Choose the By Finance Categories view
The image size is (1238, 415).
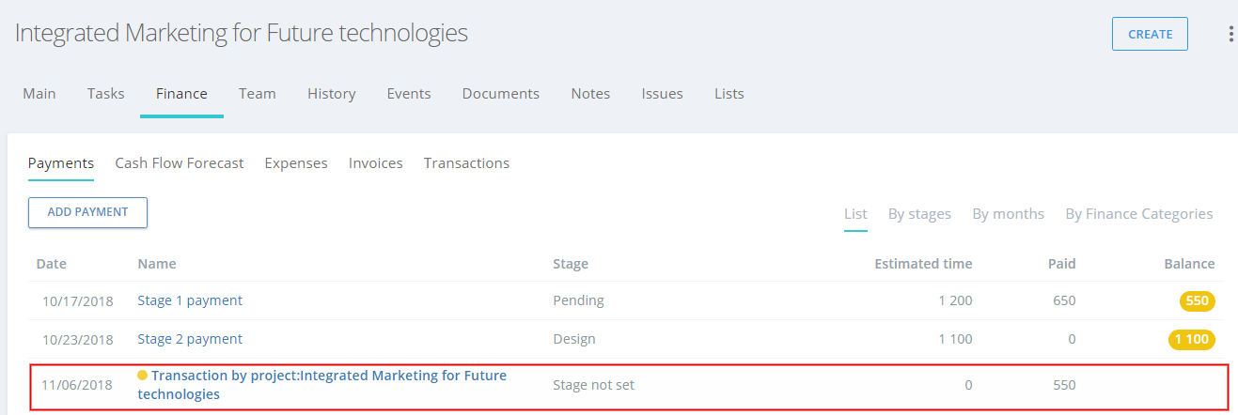[1139, 214]
